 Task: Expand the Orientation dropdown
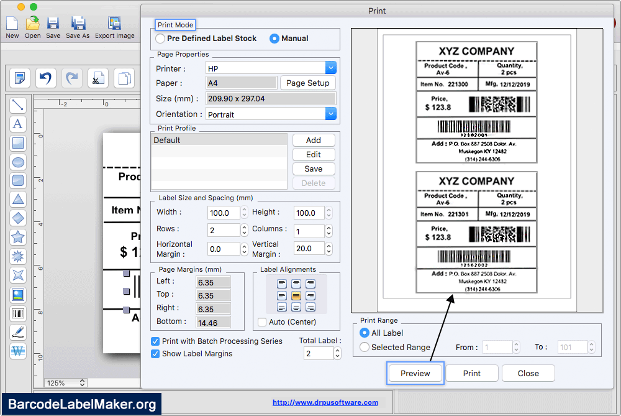330,114
